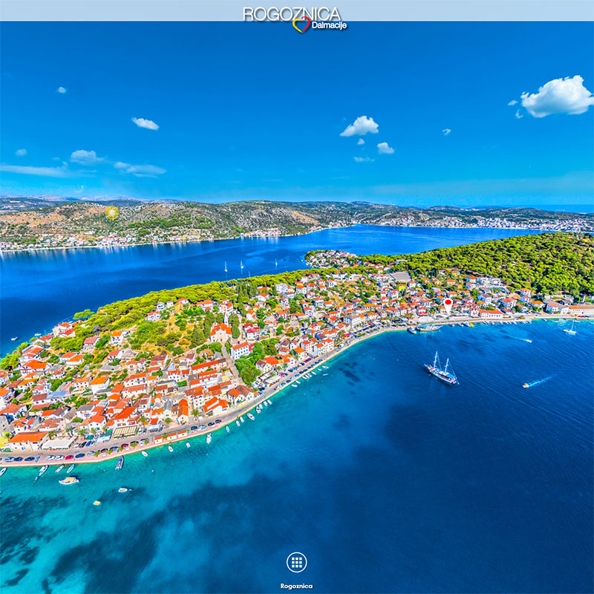Click the speedboat with the white wake
The image size is (594, 594).
pos(526,385)
